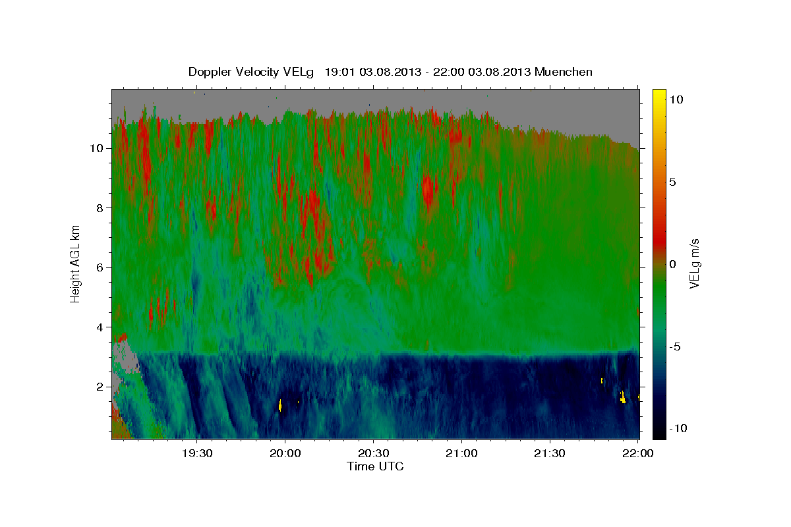Click the yellow spike near 20:00 at 1.5 km
Screen dimensions: 791x527
coord(280,404)
